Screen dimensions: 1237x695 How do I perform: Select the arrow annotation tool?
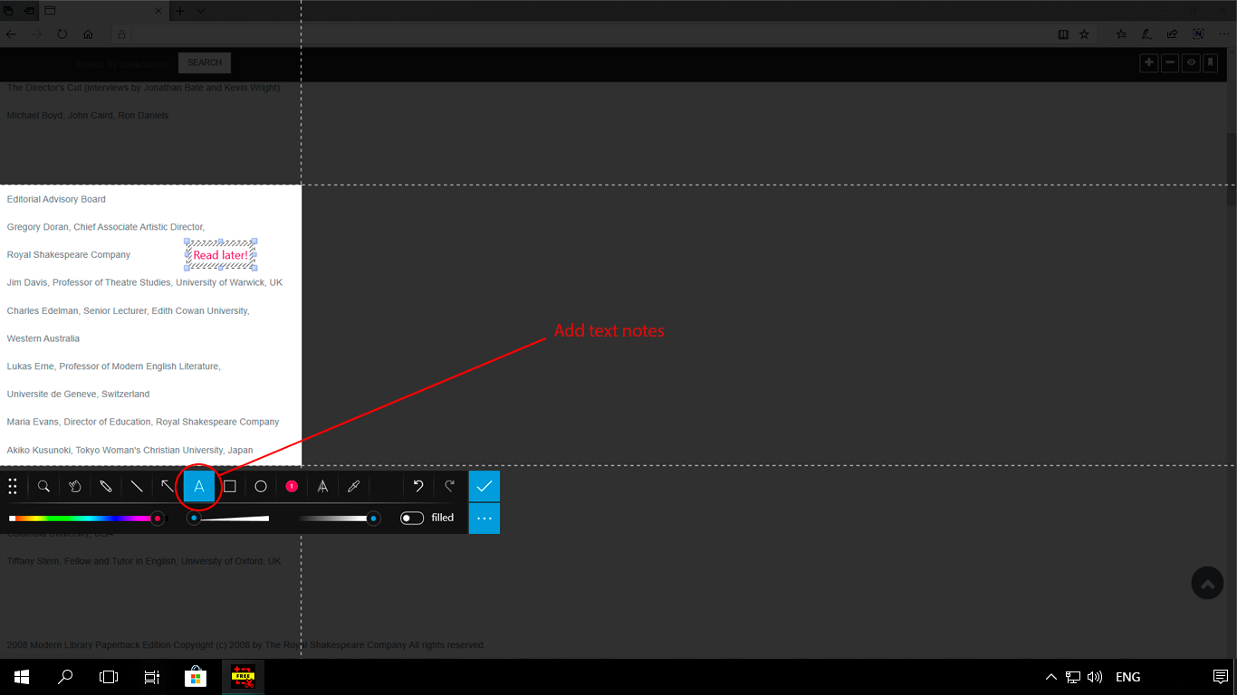pos(168,486)
